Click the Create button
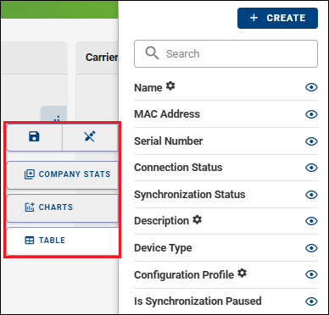The image size is (329, 315). pos(277,18)
